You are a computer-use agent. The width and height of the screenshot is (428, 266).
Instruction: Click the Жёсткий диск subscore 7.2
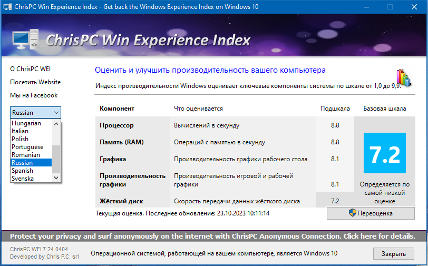[x=335, y=201]
